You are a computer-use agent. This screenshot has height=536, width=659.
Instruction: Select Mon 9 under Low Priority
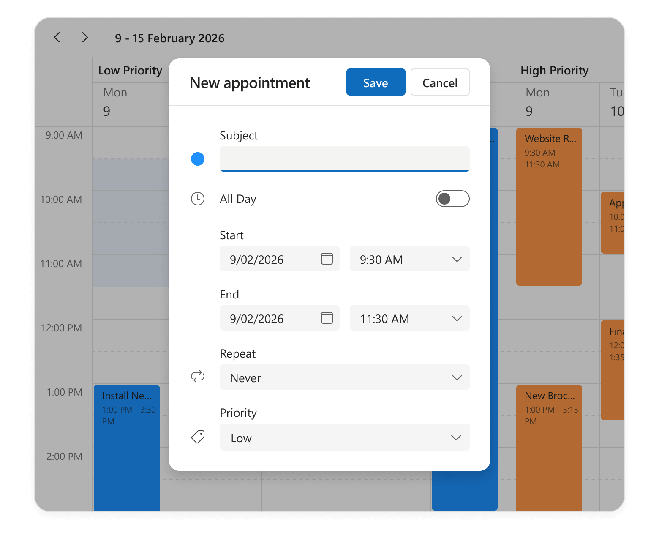[131, 104]
